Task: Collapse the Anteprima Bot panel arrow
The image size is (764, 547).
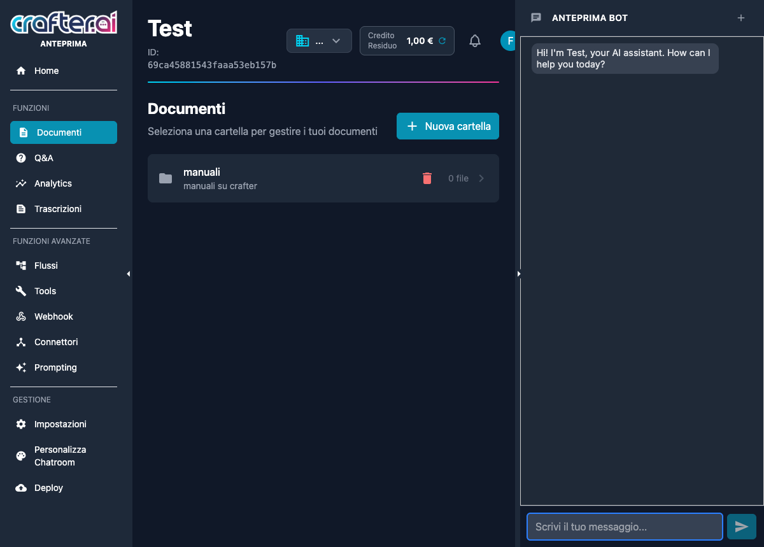Action: click(518, 274)
